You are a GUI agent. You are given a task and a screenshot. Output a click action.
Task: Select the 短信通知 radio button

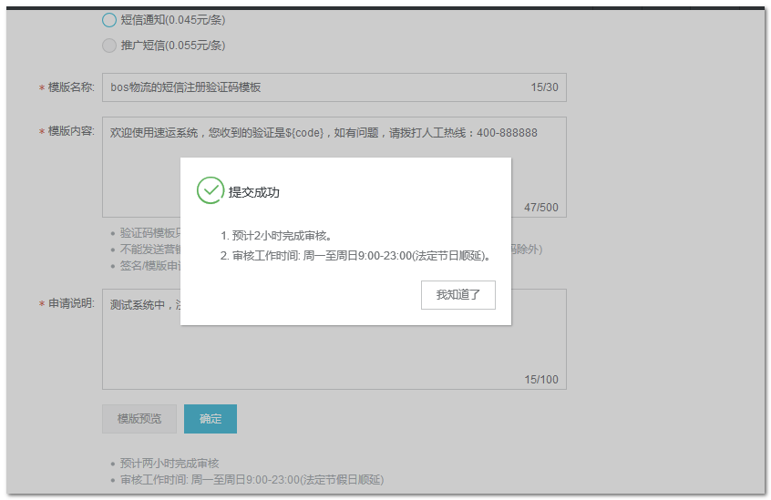(x=109, y=20)
